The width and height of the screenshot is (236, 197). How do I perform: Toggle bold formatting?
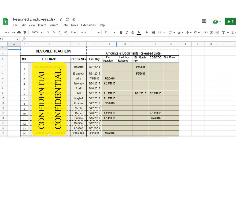coord(121,32)
